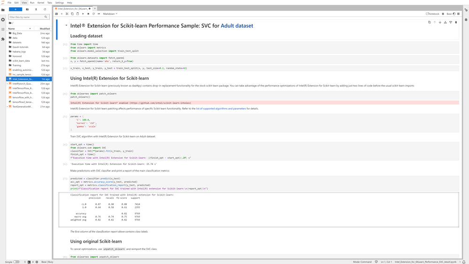Open the Kernel menu
This screenshot has width=469, height=264.
(41, 3)
